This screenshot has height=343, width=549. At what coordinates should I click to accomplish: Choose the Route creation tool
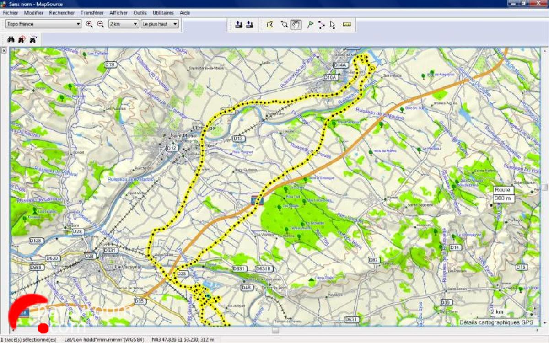(321, 25)
